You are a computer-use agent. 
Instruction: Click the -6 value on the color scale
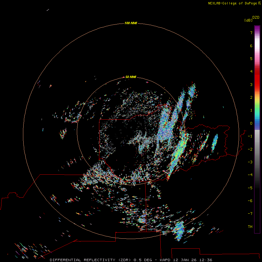tap(250, 201)
